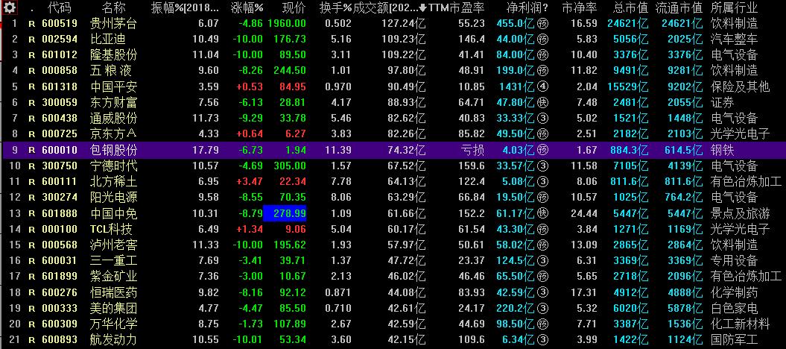786x349 pixels.
Task: Select stock name 五 粮 液
Action: click(111, 71)
